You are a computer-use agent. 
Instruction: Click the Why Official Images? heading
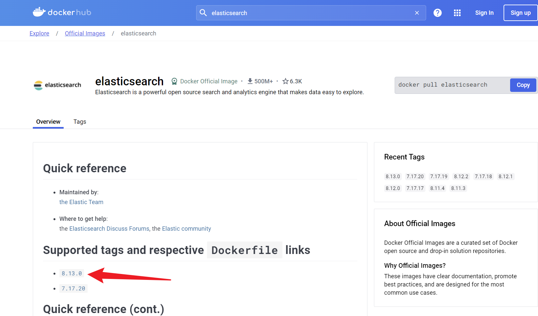[415, 265]
